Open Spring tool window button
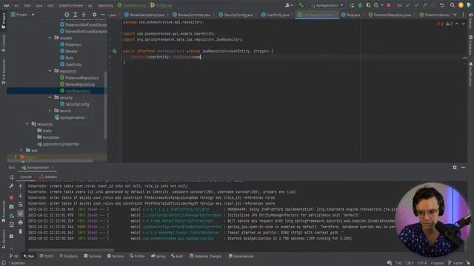Screen dimensions: 474x266 coord(158,256)
